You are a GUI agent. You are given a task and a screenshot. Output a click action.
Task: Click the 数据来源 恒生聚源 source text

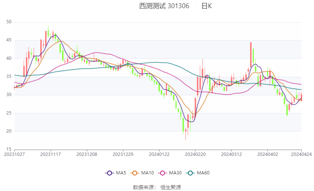tap(157, 187)
